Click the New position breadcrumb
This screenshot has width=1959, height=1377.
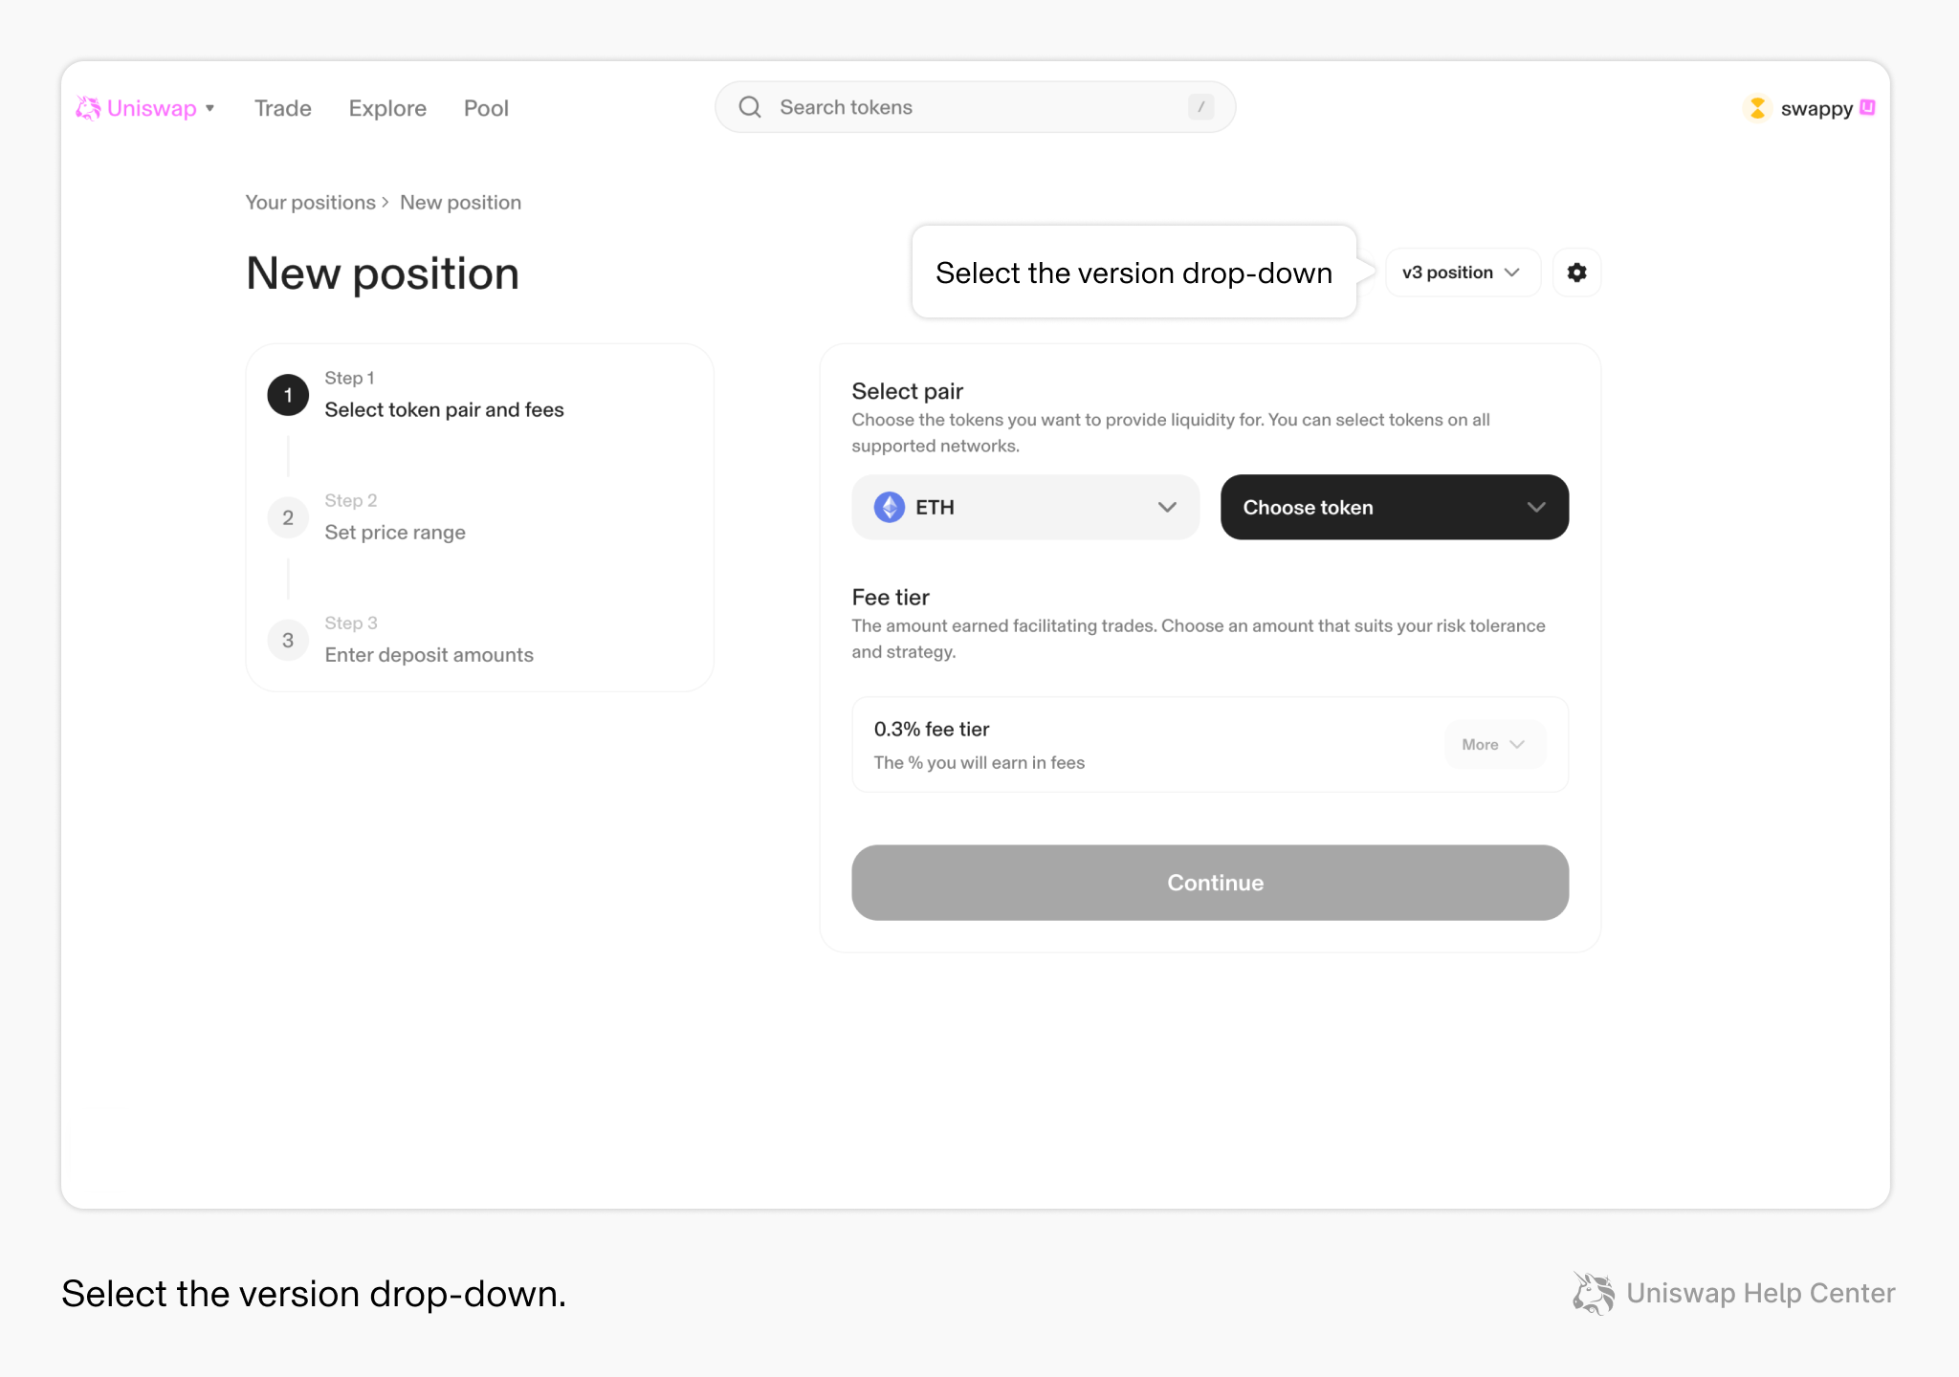pos(460,202)
